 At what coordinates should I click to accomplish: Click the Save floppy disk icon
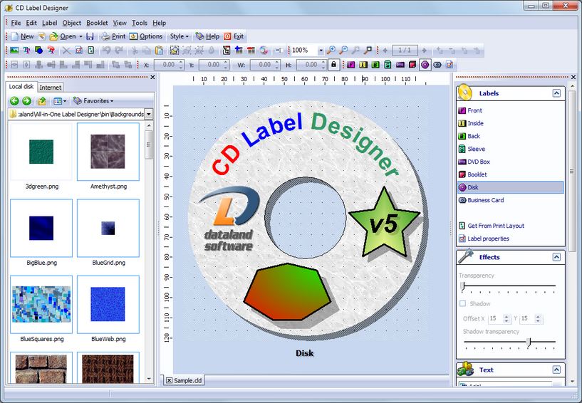[90, 36]
